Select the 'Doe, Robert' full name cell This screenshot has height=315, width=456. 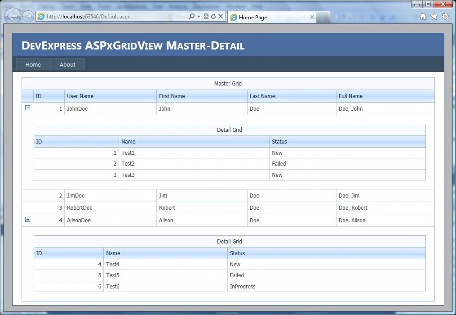tap(385, 208)
